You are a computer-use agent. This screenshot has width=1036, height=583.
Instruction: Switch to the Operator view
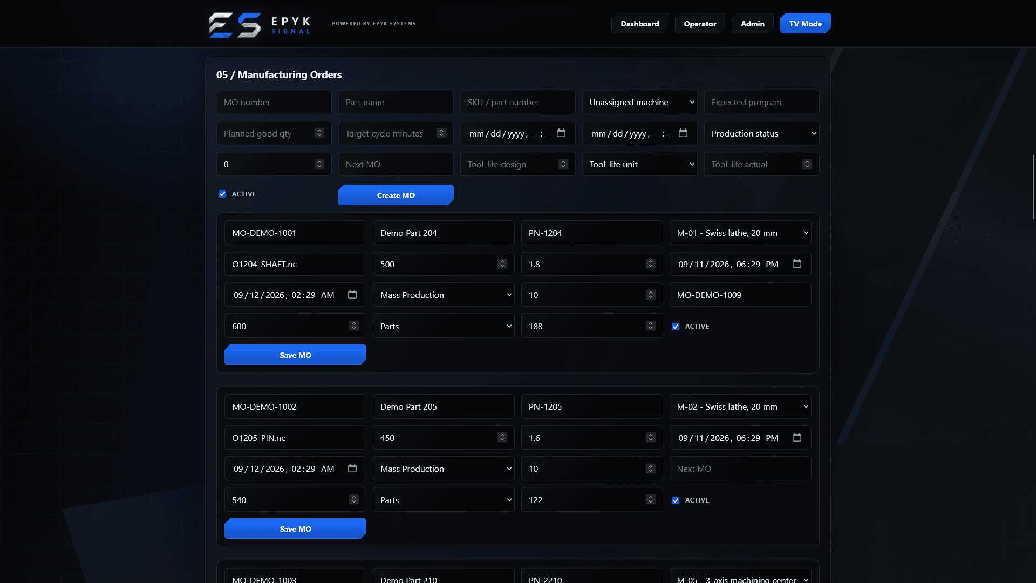point(700,24)
